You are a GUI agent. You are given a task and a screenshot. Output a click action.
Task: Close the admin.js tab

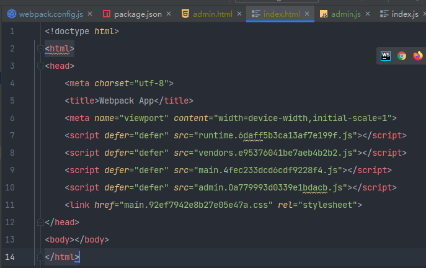coord(368,14)
